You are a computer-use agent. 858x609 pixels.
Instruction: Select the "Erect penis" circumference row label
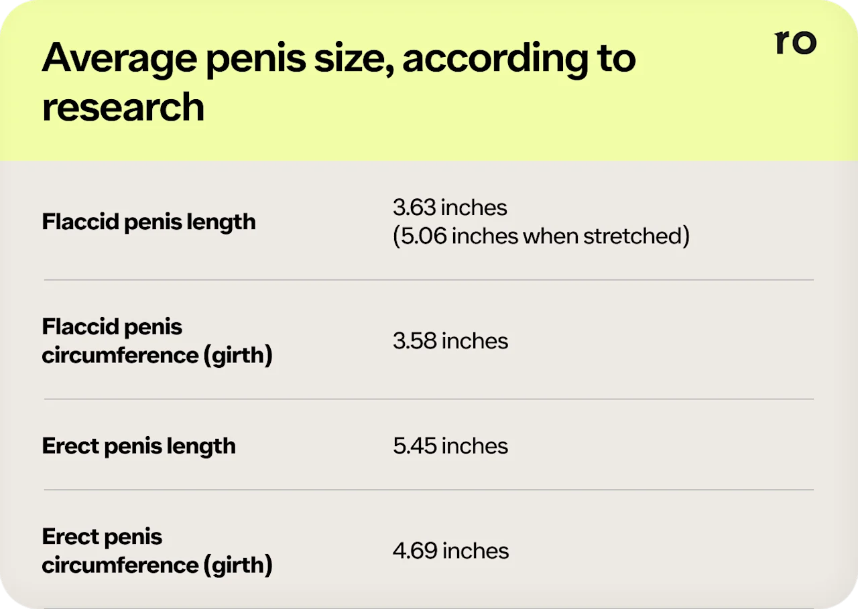click(102, 537)
